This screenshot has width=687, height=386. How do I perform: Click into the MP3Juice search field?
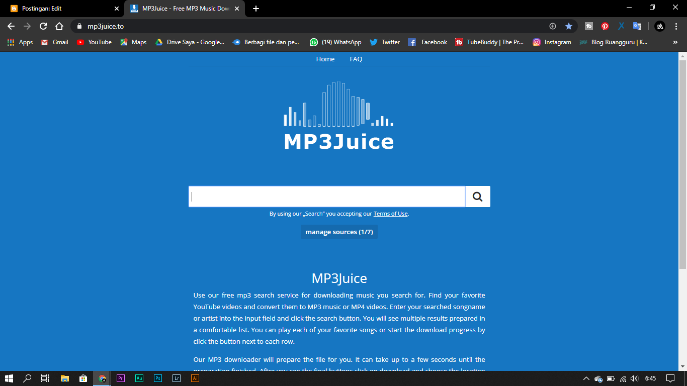coord(327,197)
